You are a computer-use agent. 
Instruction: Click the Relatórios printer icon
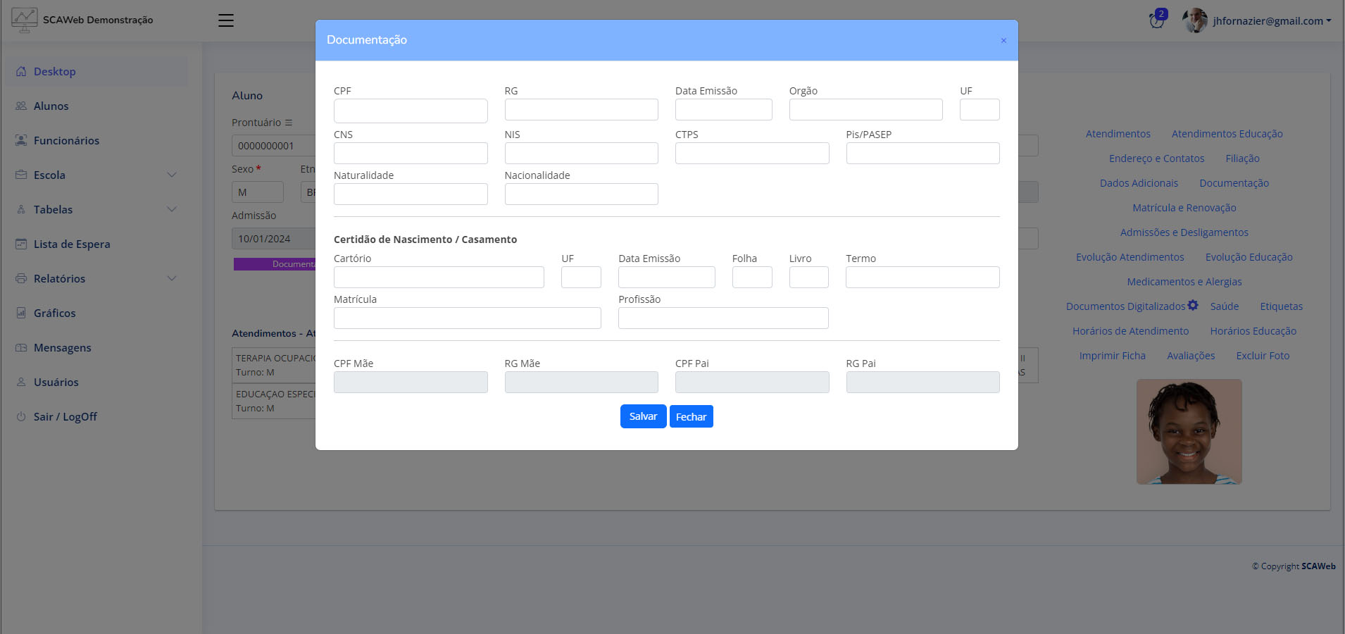(21, 279)
